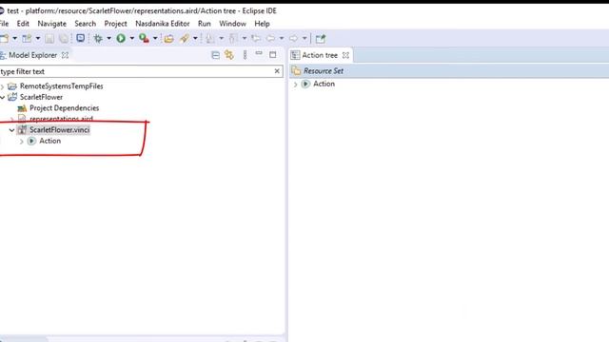Collapse the ScarletFlower project
This screenshot has width=609, height=342.
[x=2, y=97]
